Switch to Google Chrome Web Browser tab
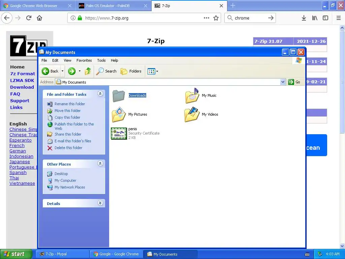 point(34,6)
